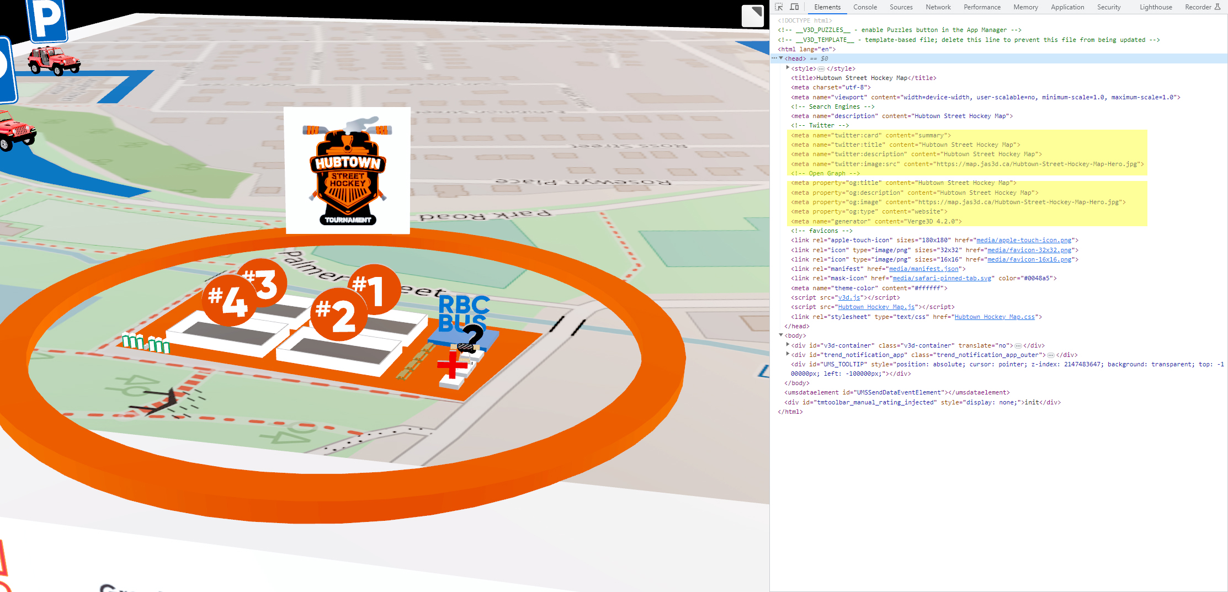Open the Hubtown_Hockey_Map.css stylesheet link
The width and height of the screenshot is (1228, 592).
pyautogui.click(x=995, y=317)
